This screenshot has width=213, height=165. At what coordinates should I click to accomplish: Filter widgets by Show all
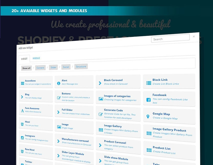(x=26, y=68)
